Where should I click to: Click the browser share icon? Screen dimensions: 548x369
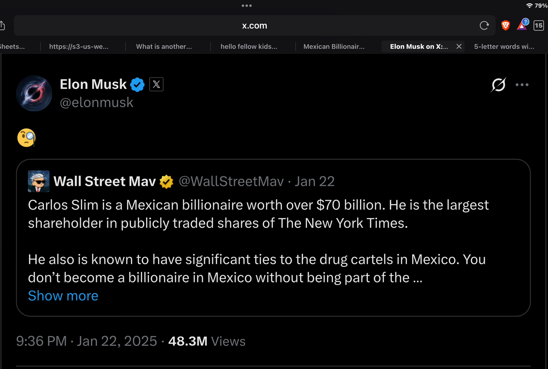coord(2,25)
